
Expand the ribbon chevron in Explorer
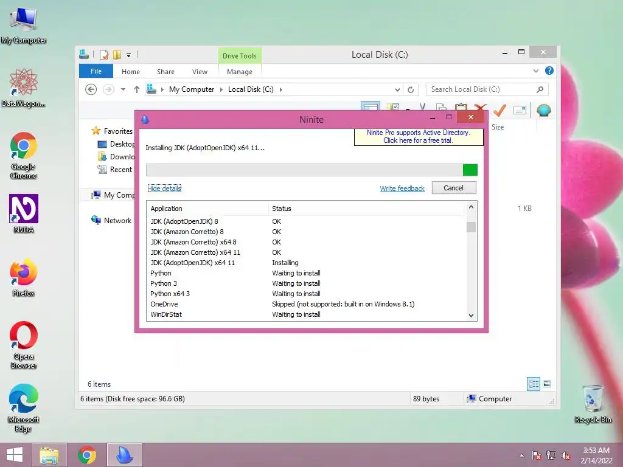[535, 71]
